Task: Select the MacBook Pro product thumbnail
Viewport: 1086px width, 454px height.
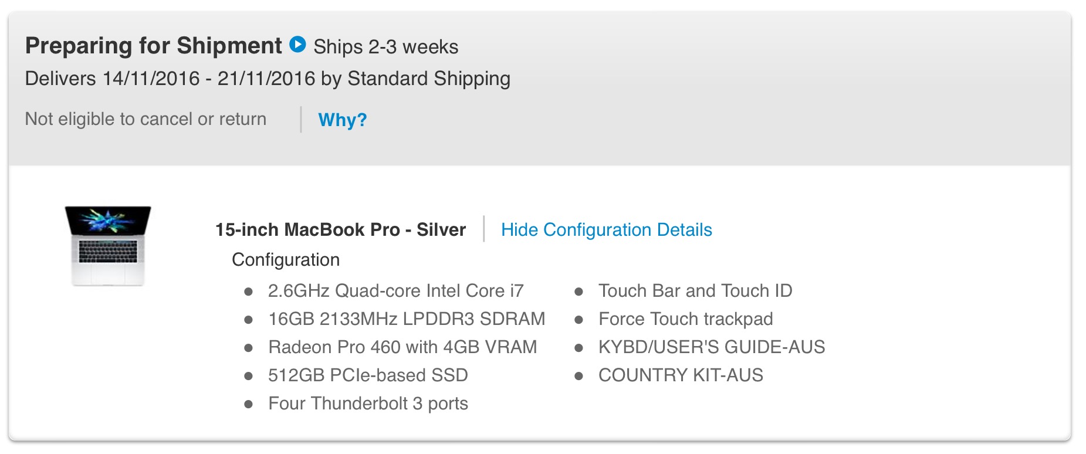Action: point(108,246)
